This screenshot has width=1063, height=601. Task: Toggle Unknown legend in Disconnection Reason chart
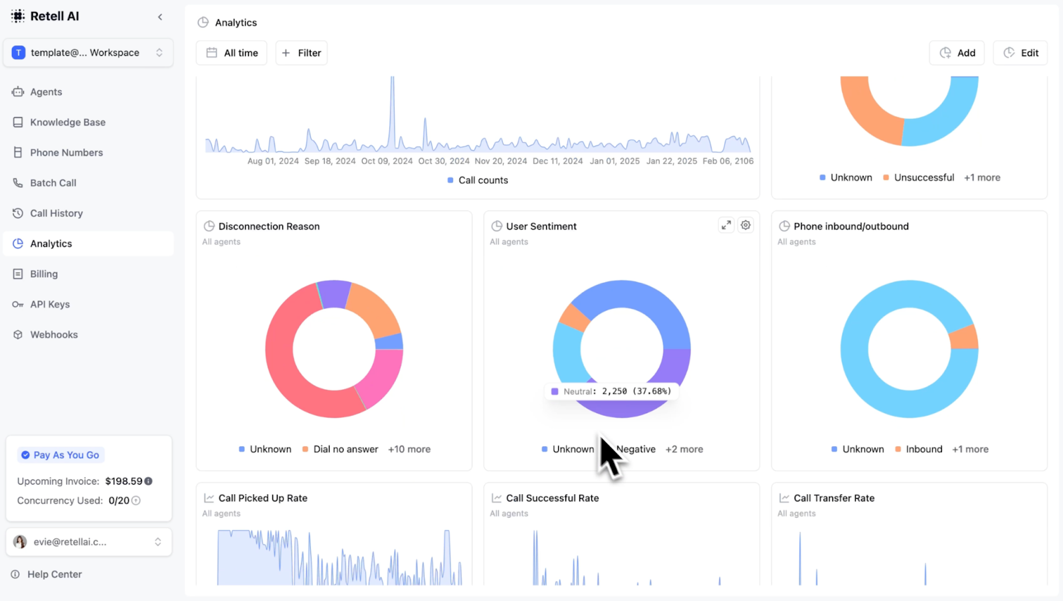click(x=265, y=450)
